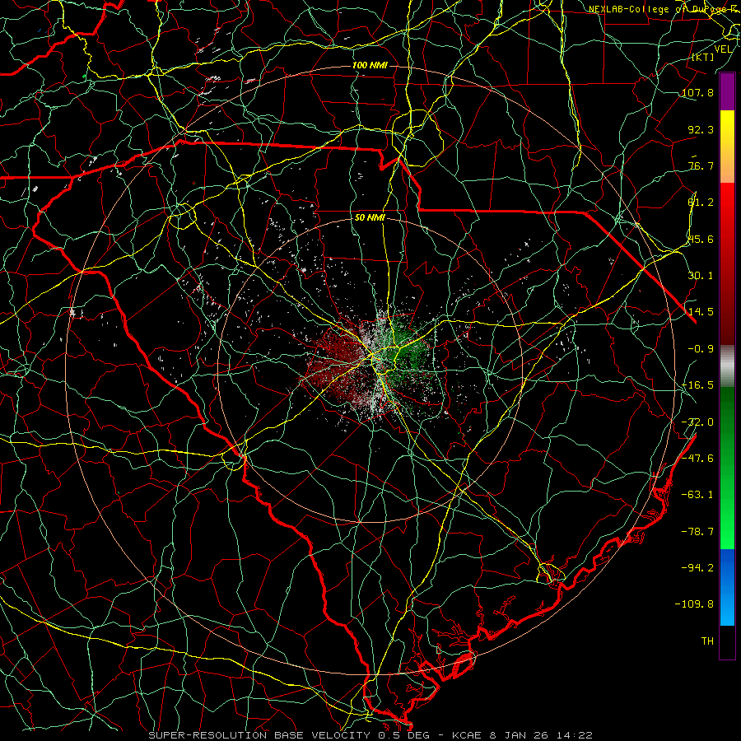This screenshot has height=741, width=741.
Task: Click the 30.1 scale value
Action: 701,276
